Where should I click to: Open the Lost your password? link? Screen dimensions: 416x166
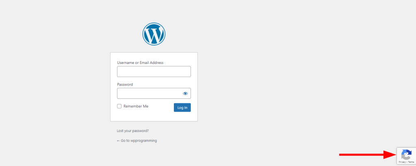tap(132, 131)
